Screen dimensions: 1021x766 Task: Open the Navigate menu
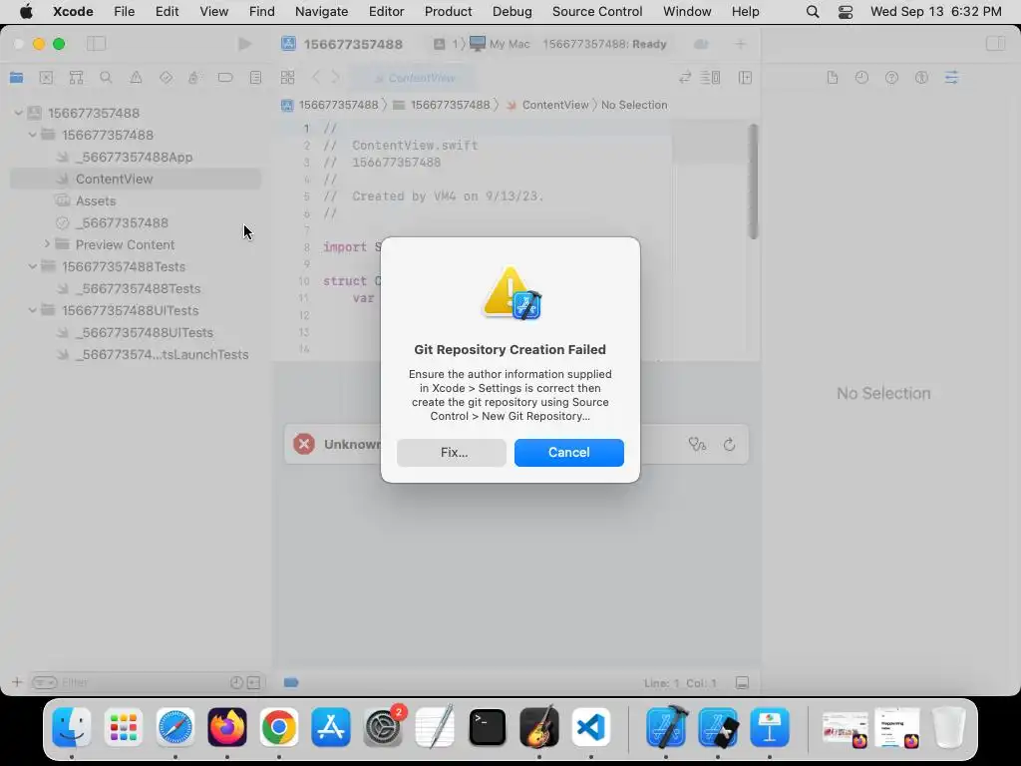click(322, 12)
